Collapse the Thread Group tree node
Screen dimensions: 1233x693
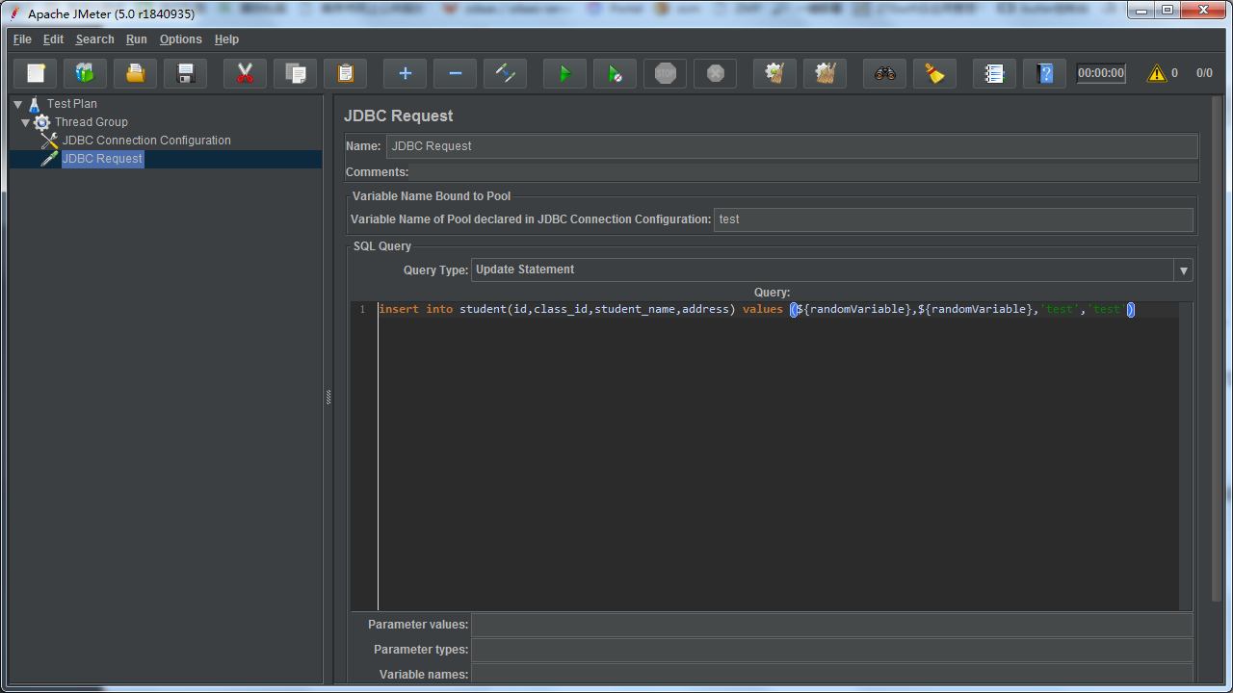coord(26,122)
